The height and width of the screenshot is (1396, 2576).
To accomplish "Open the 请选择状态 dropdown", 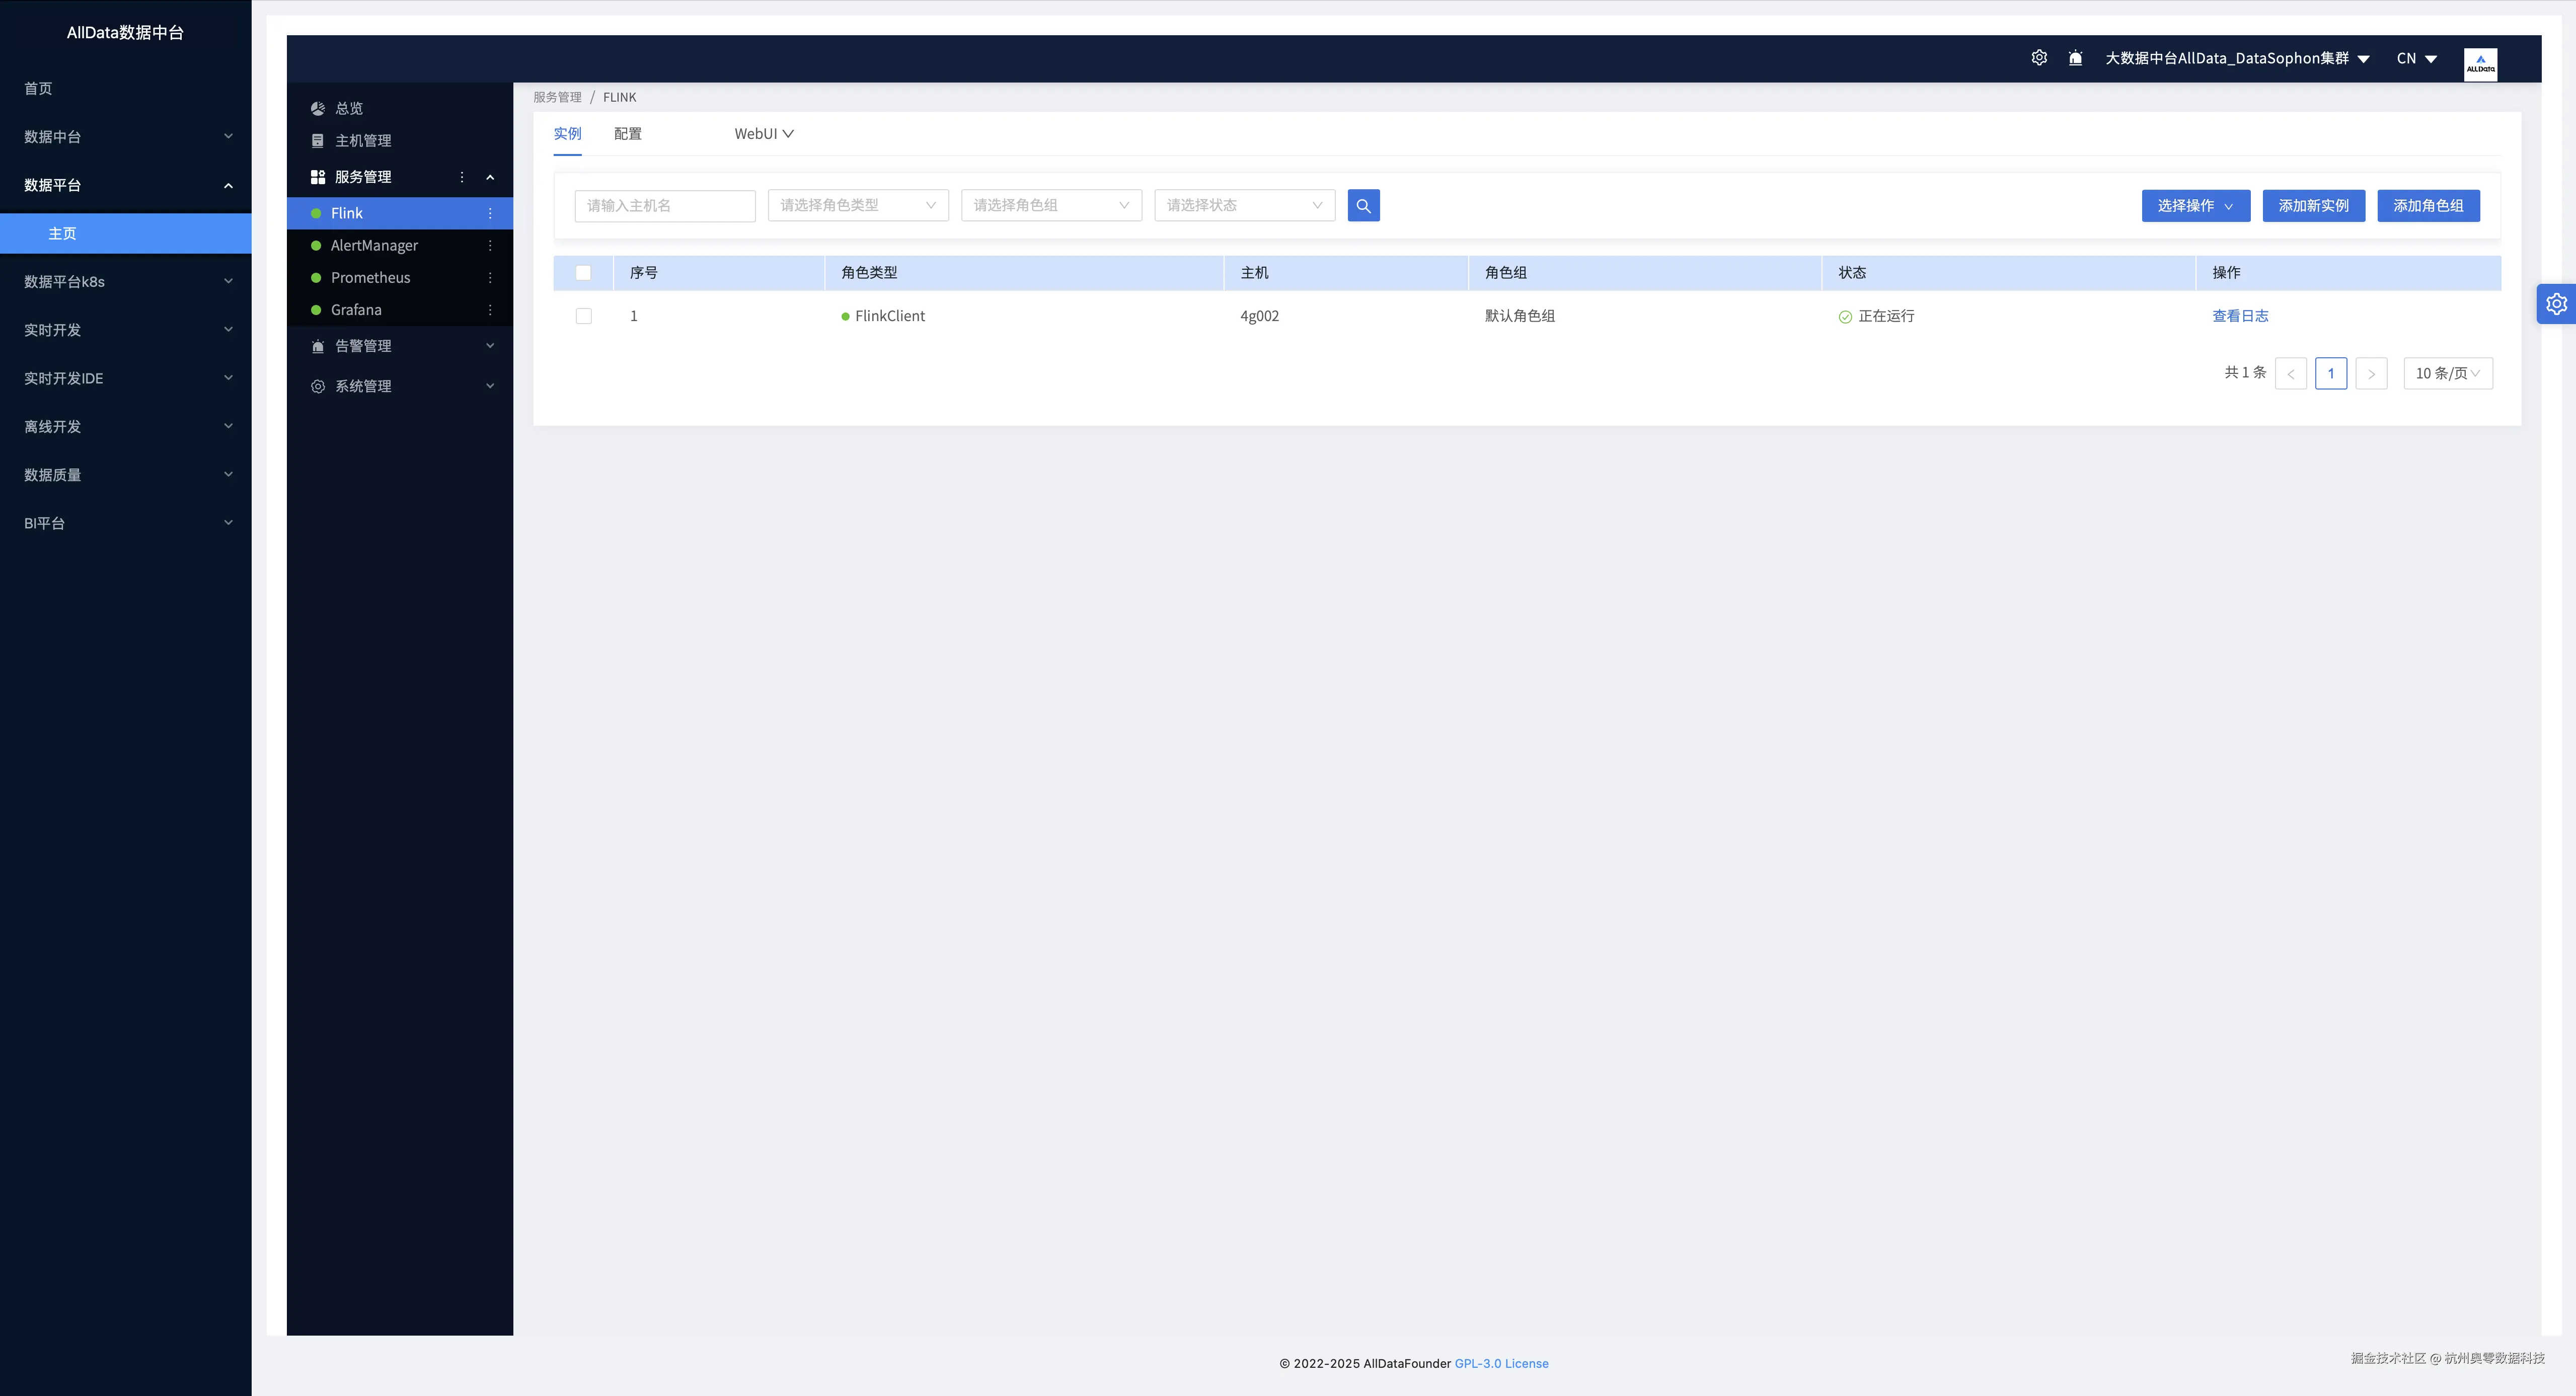I will [1244, 205].
